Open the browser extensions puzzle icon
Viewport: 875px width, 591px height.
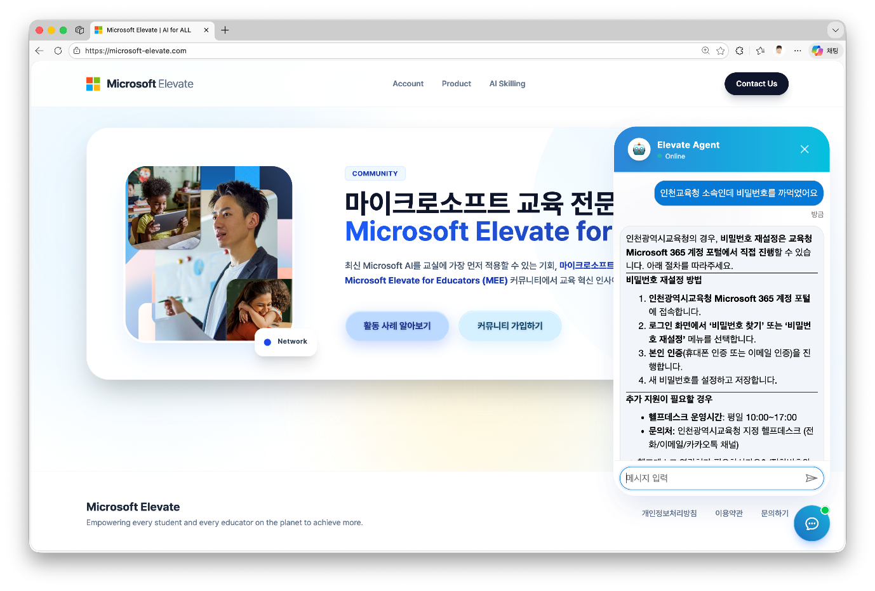[739, 51]
